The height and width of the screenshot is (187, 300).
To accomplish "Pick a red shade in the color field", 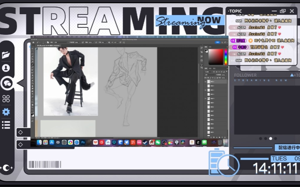I will pos(216,57).
